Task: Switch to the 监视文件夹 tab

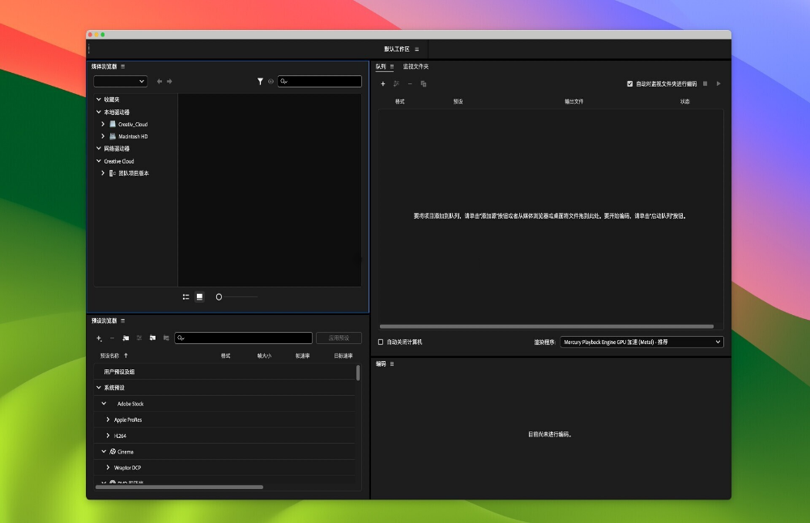Action: [416, 66]
